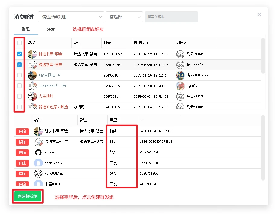Expand the 请选择 dropdown
Viewport: 277px width, 216px height.
124,17
